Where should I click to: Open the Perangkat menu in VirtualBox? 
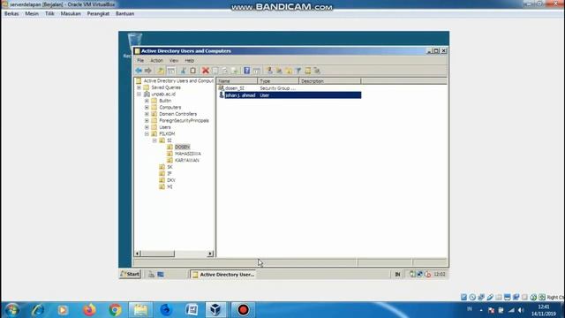click(98, 14)
